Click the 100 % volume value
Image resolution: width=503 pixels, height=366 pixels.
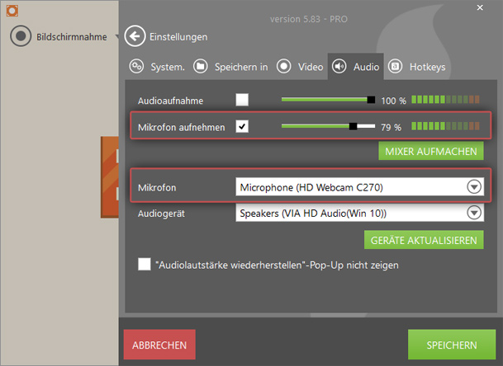point(394,101)
